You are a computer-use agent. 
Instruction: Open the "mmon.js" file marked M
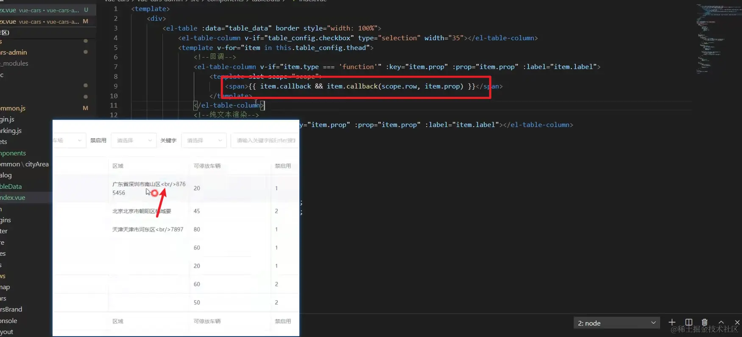(x=13, y=108)
